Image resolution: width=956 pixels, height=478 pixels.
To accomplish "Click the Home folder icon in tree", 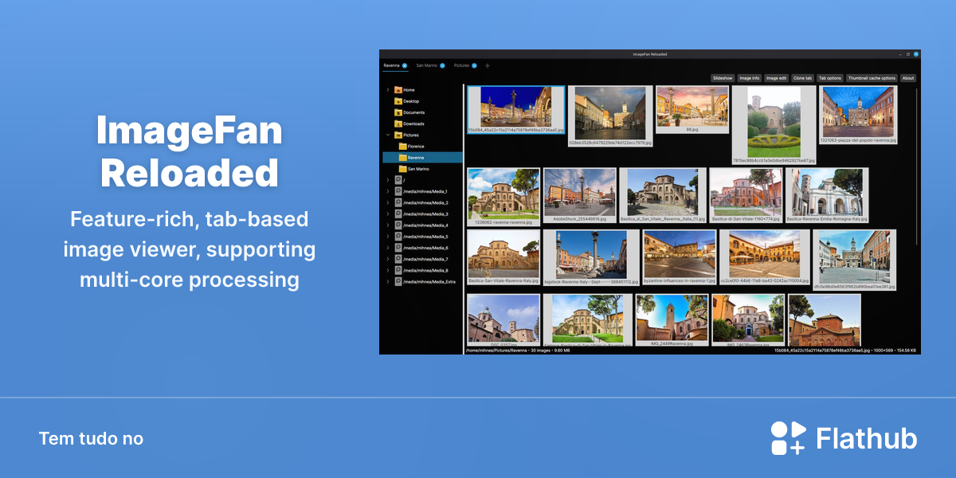I will click(398, 90).
